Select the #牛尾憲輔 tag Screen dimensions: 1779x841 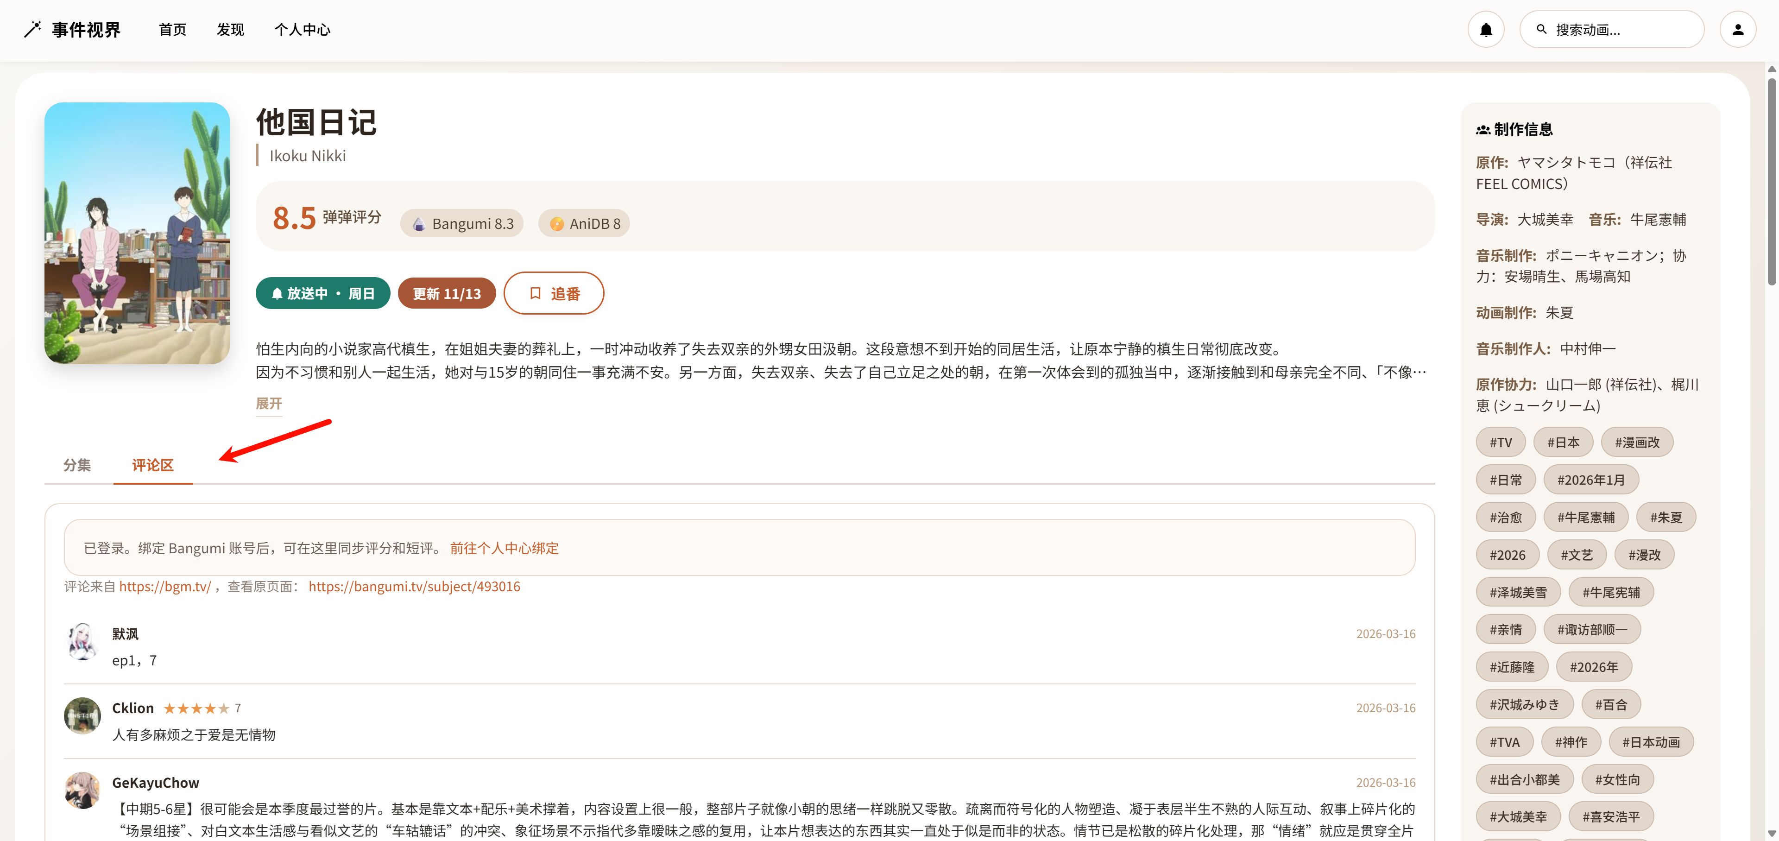point(1586,517)
